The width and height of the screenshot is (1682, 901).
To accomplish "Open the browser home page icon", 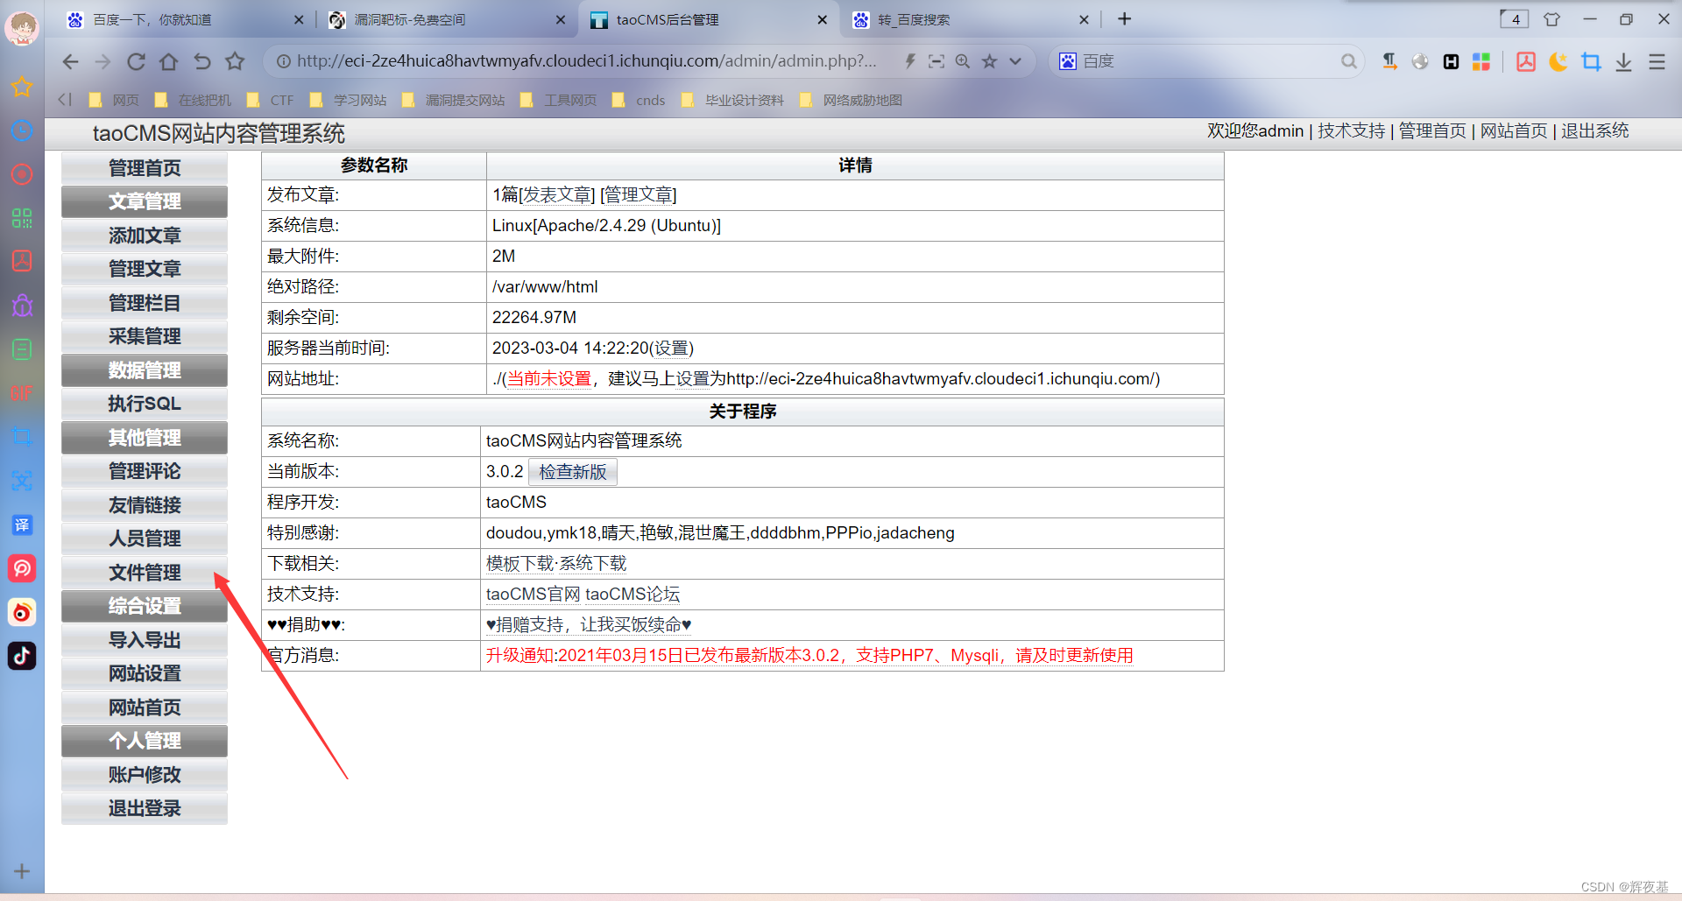I will [168, 61].
